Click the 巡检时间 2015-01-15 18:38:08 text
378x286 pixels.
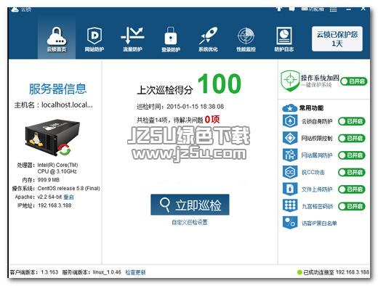[x=180, y=107]
